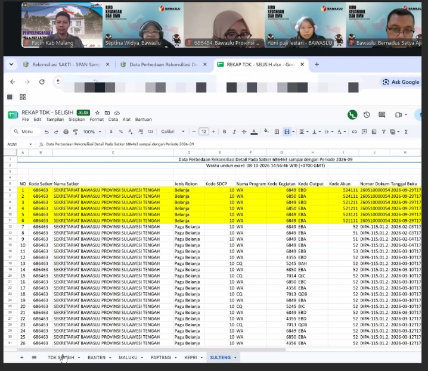
Task: Click the Undo icon in the toolbar
Action: click(x=46, y=132)
